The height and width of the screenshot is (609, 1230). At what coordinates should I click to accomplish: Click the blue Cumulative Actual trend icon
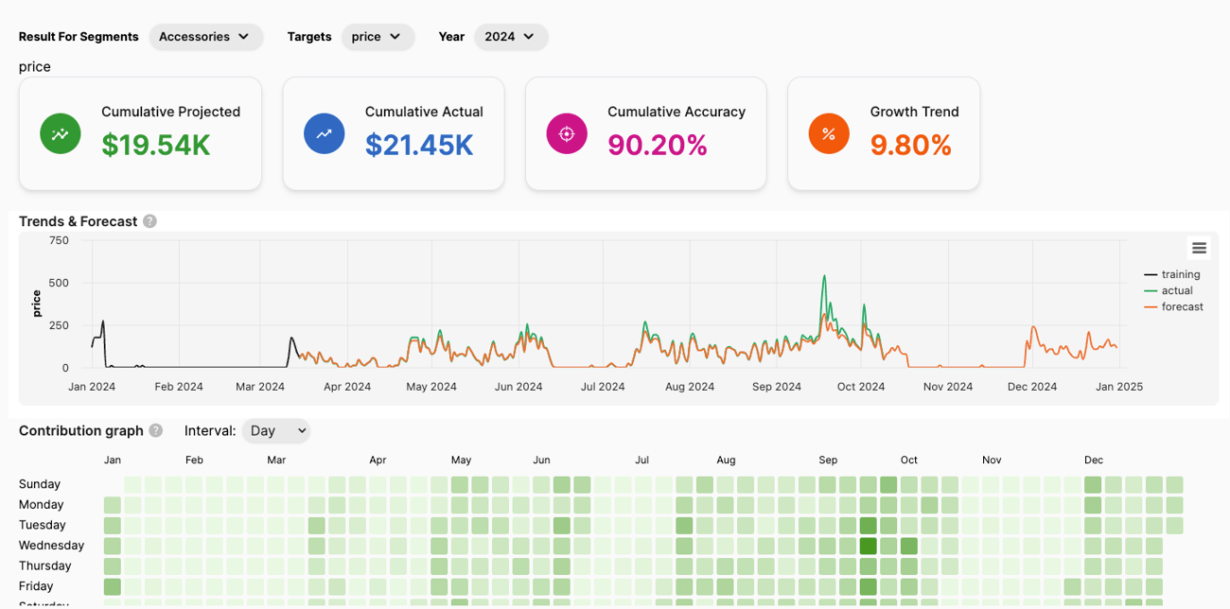[324, 133]
